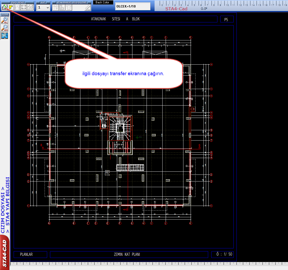Click the DWG file open icon

click(x=4, y=7)
